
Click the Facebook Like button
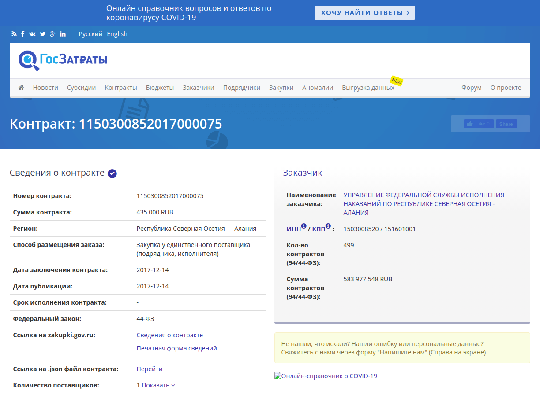click(478, 124)
